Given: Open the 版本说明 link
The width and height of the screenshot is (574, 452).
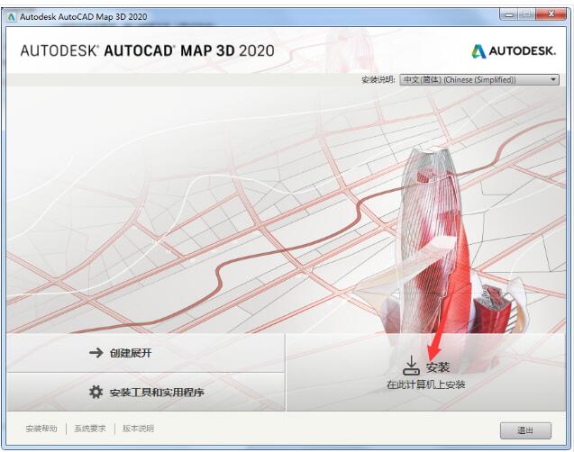Looking at the screenshot, I should [x=138, y=429].
